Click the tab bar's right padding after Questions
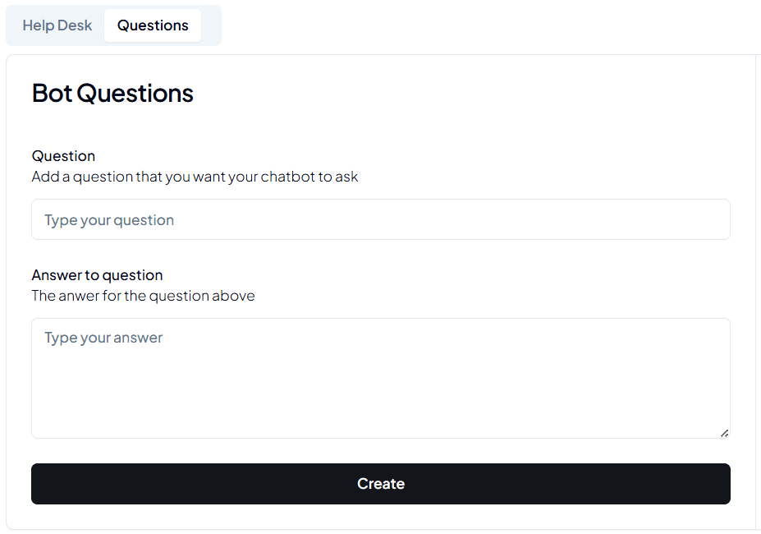This screenshot has height=534, width=761. tap(211, 25)
